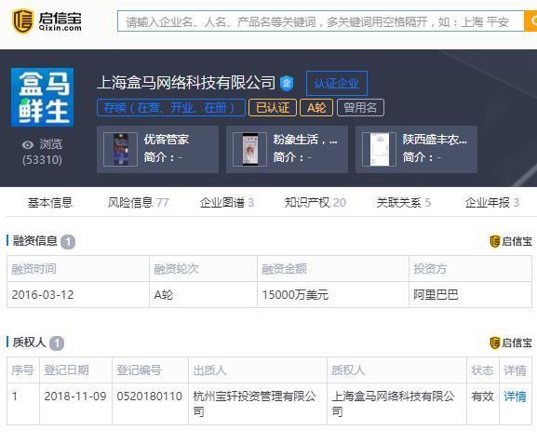Click the Qixin.com shield logo
Viewport: 537px width, 444px height.
(x=23, y=21)
